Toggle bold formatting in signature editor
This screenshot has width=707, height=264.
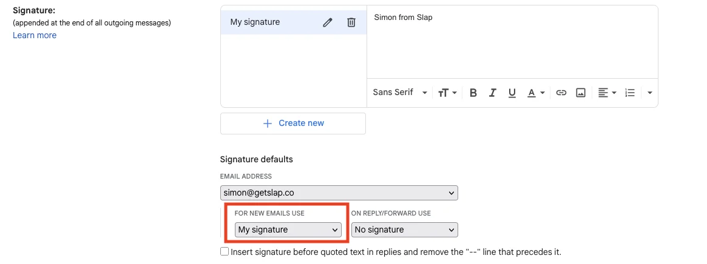coord(473,93)
